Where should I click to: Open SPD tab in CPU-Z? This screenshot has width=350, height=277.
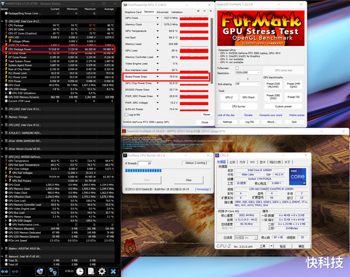(252, 162)
